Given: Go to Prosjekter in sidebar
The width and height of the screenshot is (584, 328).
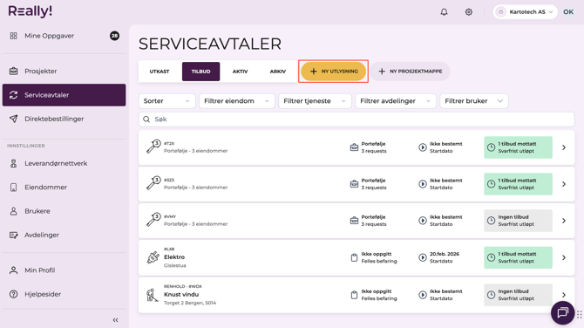Looking at the screenshot, I should (64, 71).
